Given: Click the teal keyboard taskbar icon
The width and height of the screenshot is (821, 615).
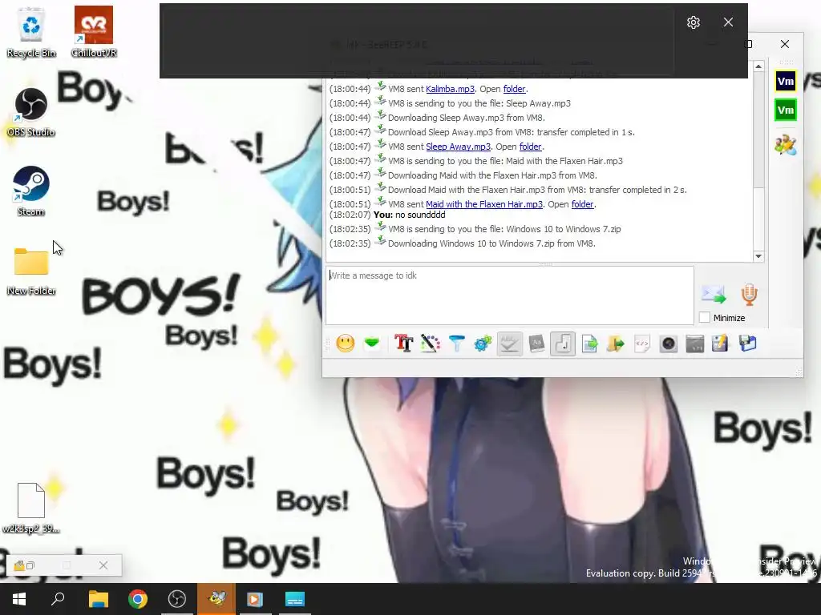Looking at the screenshot, I should pos(295,599).
